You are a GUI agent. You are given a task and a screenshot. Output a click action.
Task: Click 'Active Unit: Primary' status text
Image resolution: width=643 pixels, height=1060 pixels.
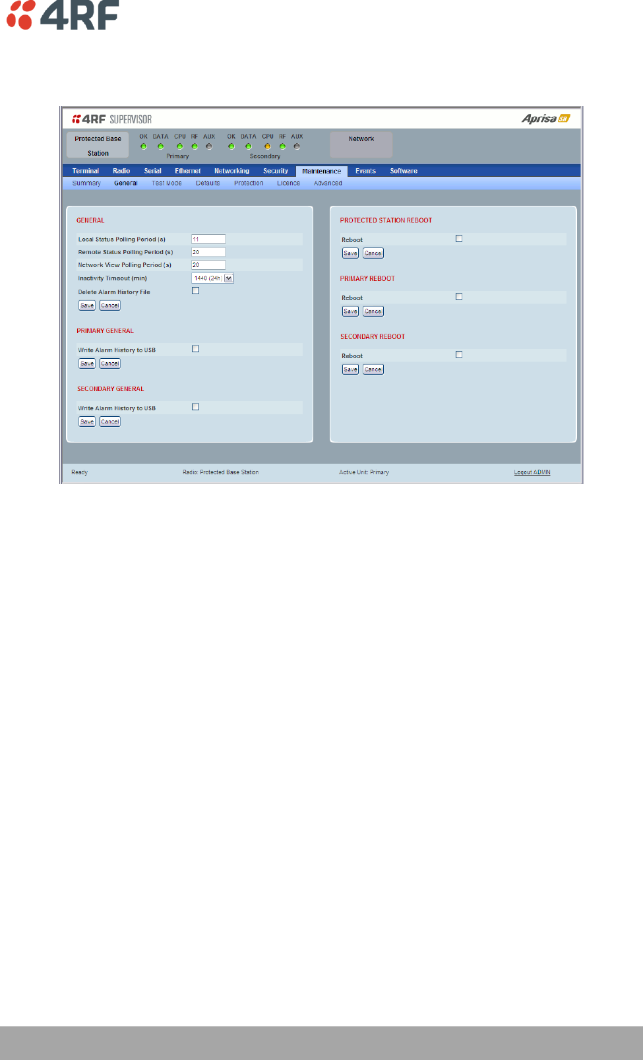[364, 472]
